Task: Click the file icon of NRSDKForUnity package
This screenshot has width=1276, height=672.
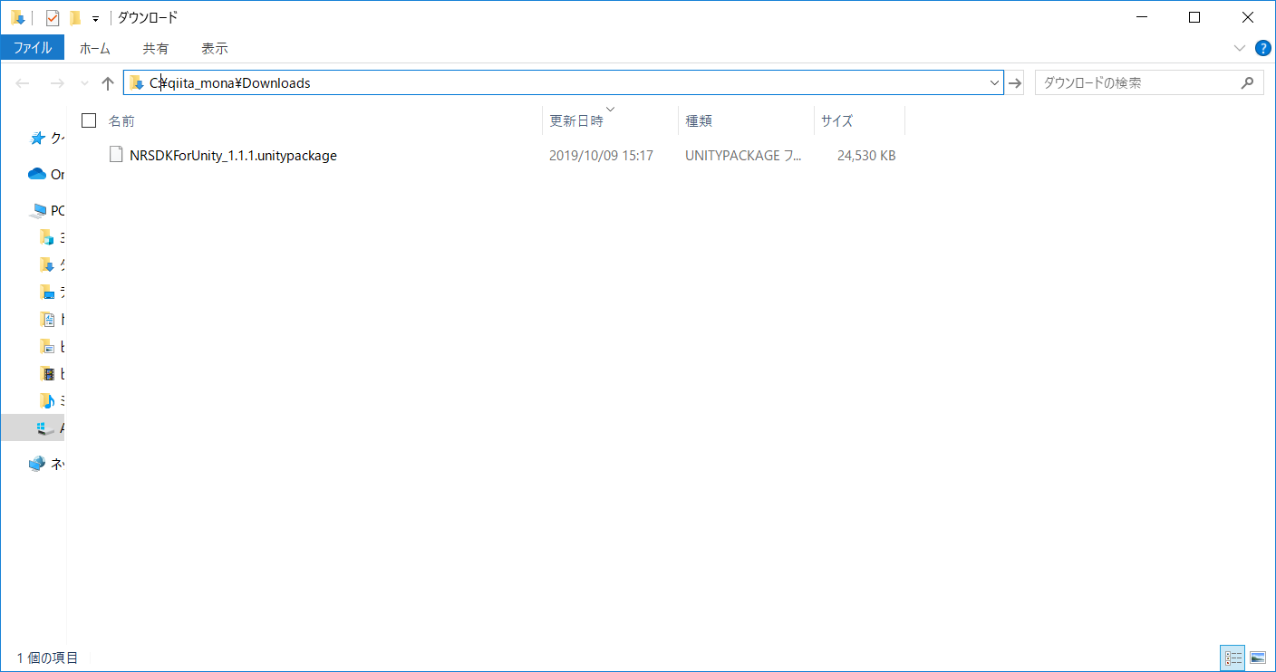Action: (x=116, y=155)
